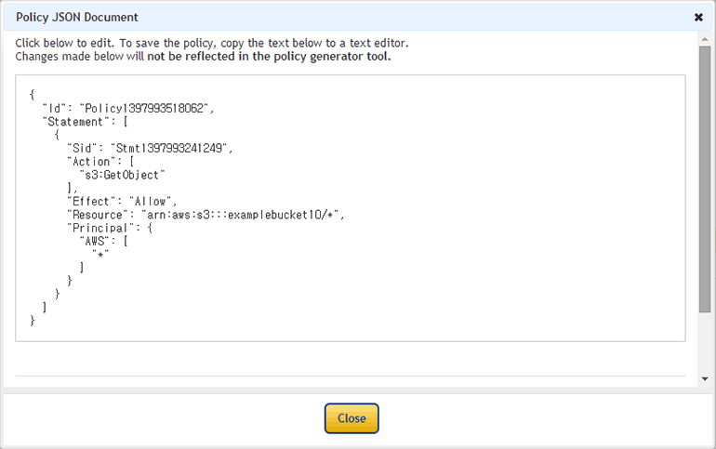Click the yellow Close button
Viewport: 716px width, 449px height.
[351, 418]
